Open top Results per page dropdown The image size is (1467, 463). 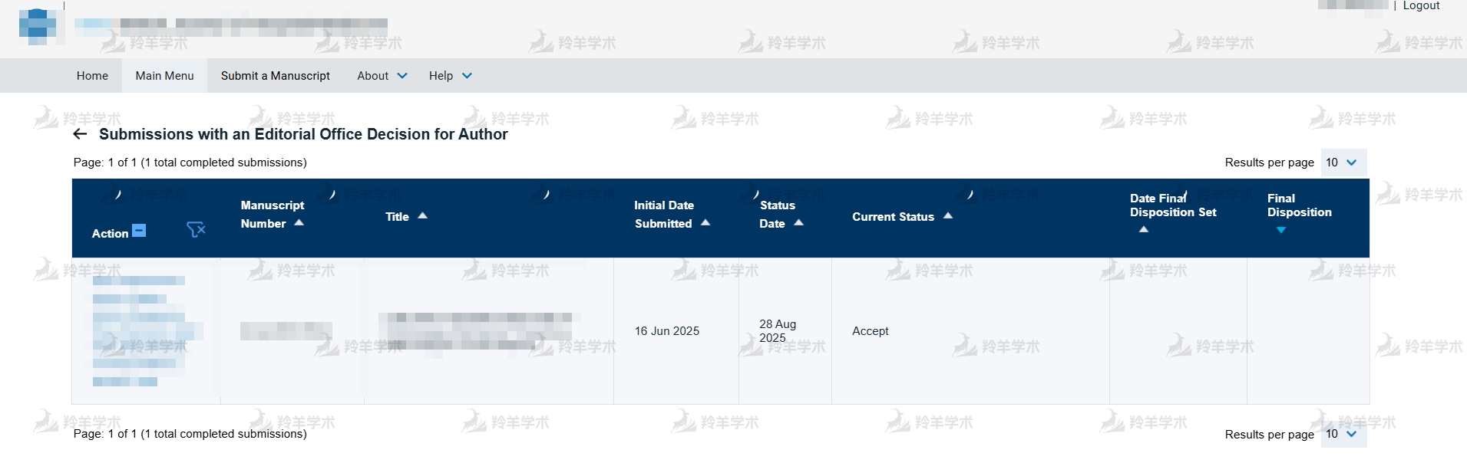pyautogui.click(x=1343, y=163)
